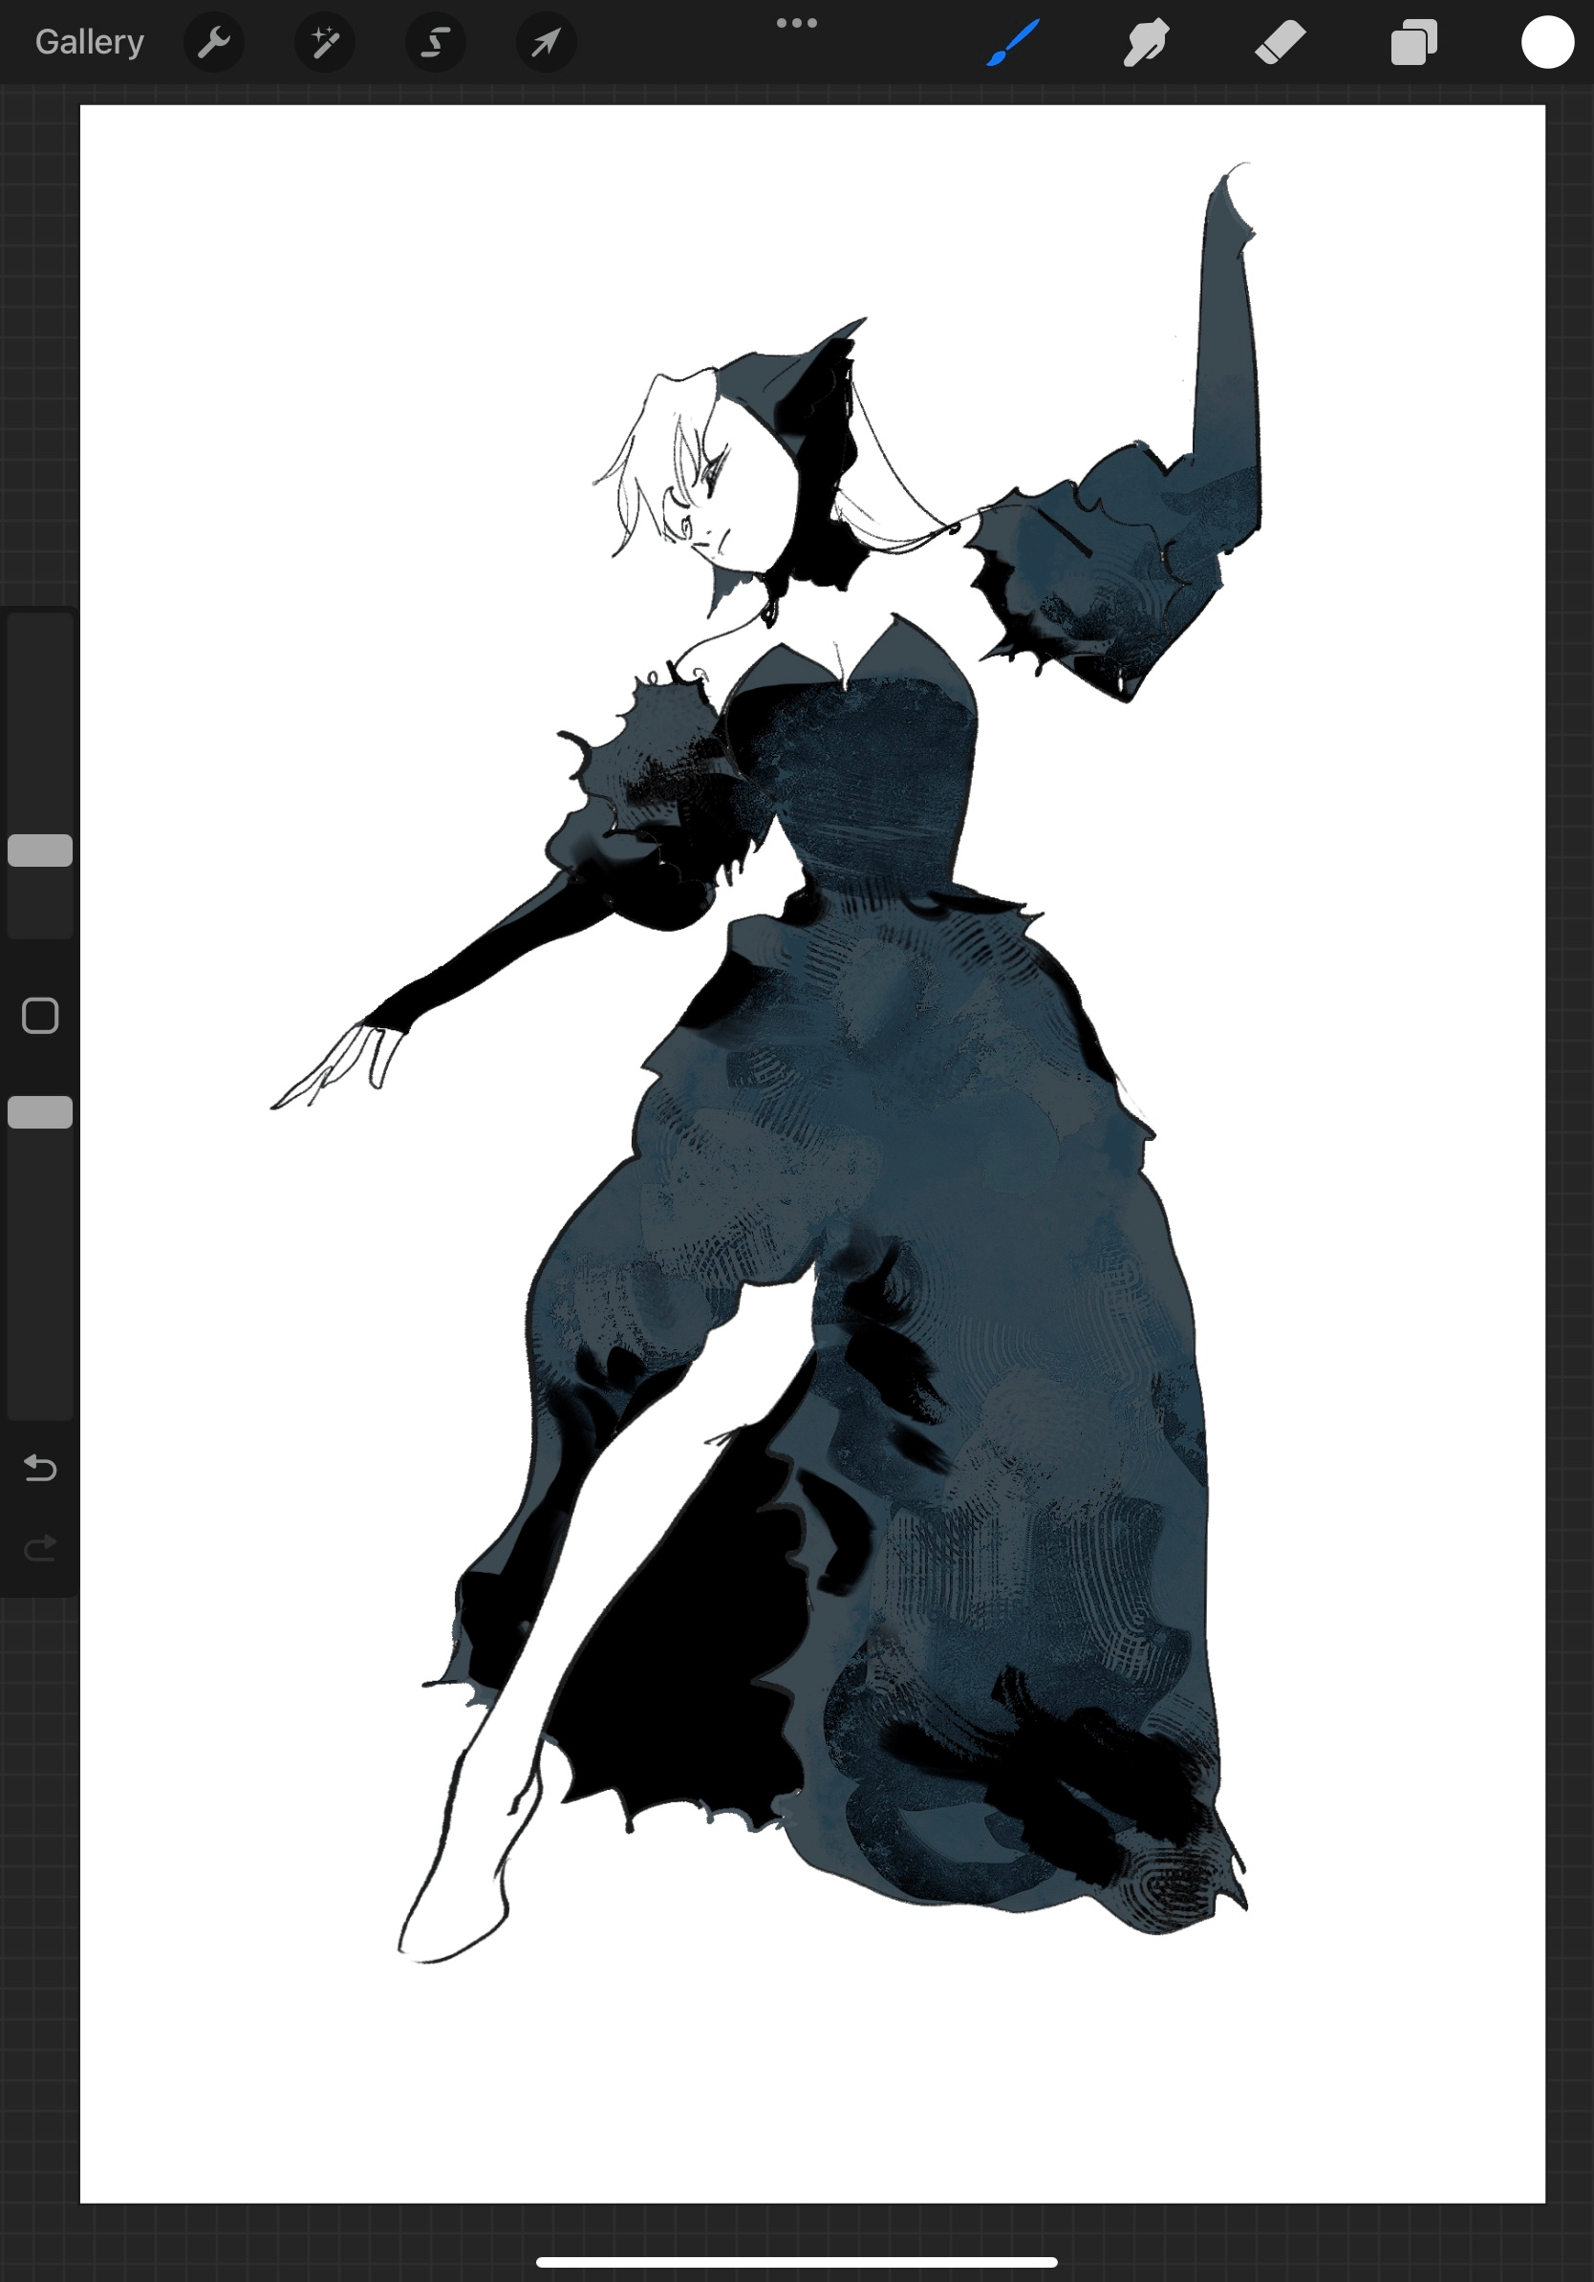Tap the sidebar Modify square button
The image size is (1594, 2282).
pos(40,1016)
